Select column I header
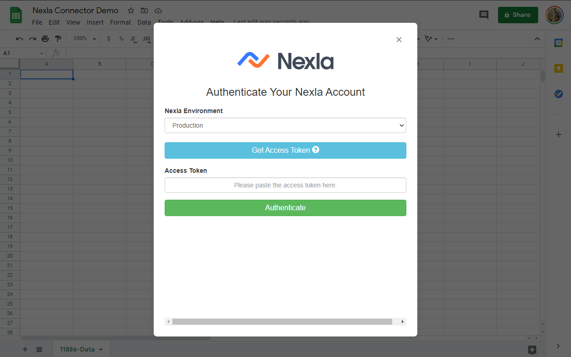This screenshot has width=571, height=357. click(x=470, y=64)
